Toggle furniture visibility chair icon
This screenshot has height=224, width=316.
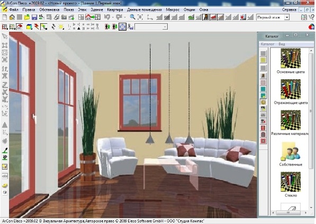205,17
